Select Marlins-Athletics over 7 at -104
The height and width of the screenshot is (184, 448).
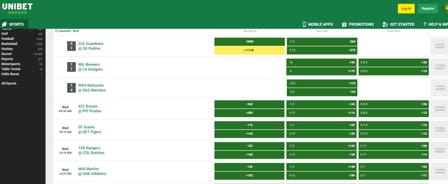pos(394,167)
